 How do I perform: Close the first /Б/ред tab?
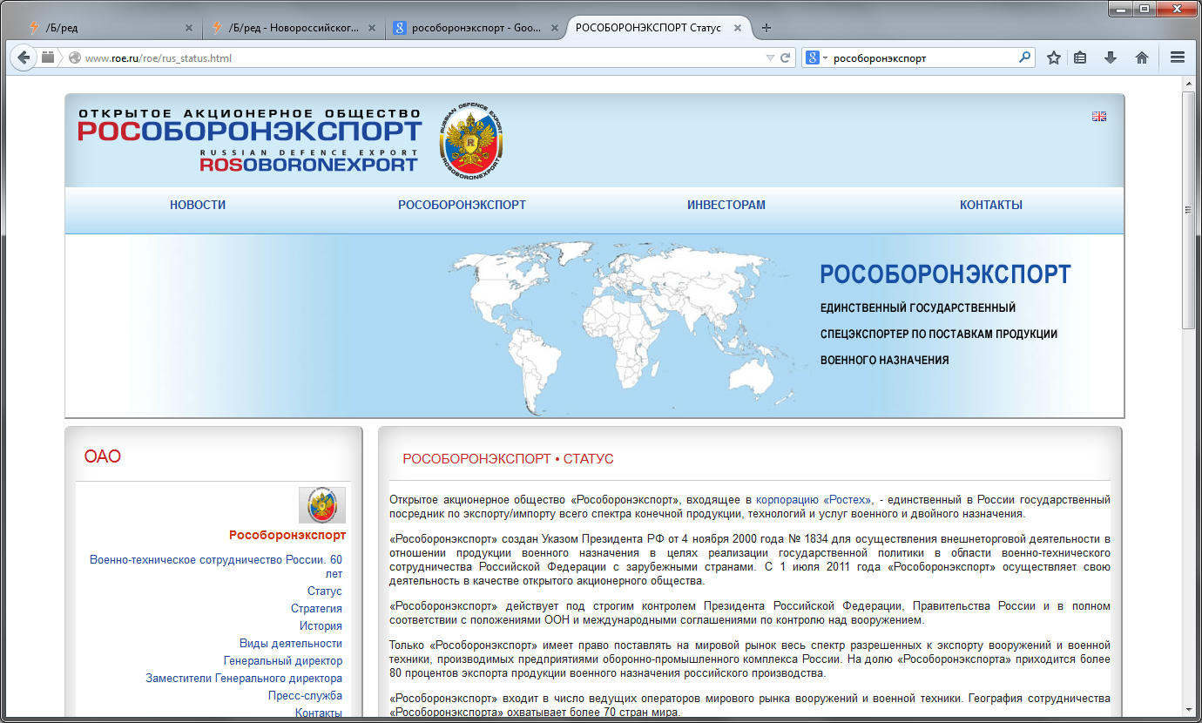(189, 28)
